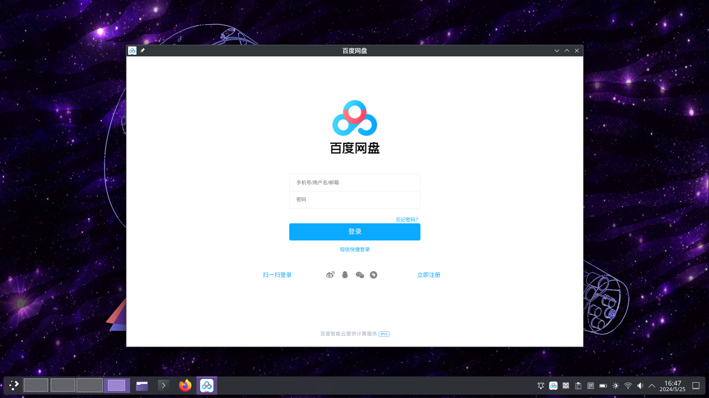Switch to 短信快捷登录 SMS login

coord(355,249)
